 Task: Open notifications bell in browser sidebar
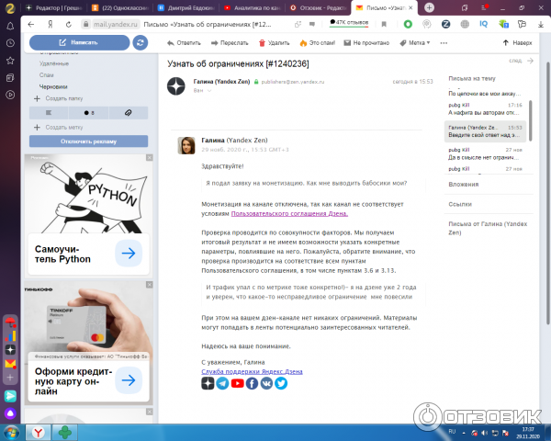10,26
